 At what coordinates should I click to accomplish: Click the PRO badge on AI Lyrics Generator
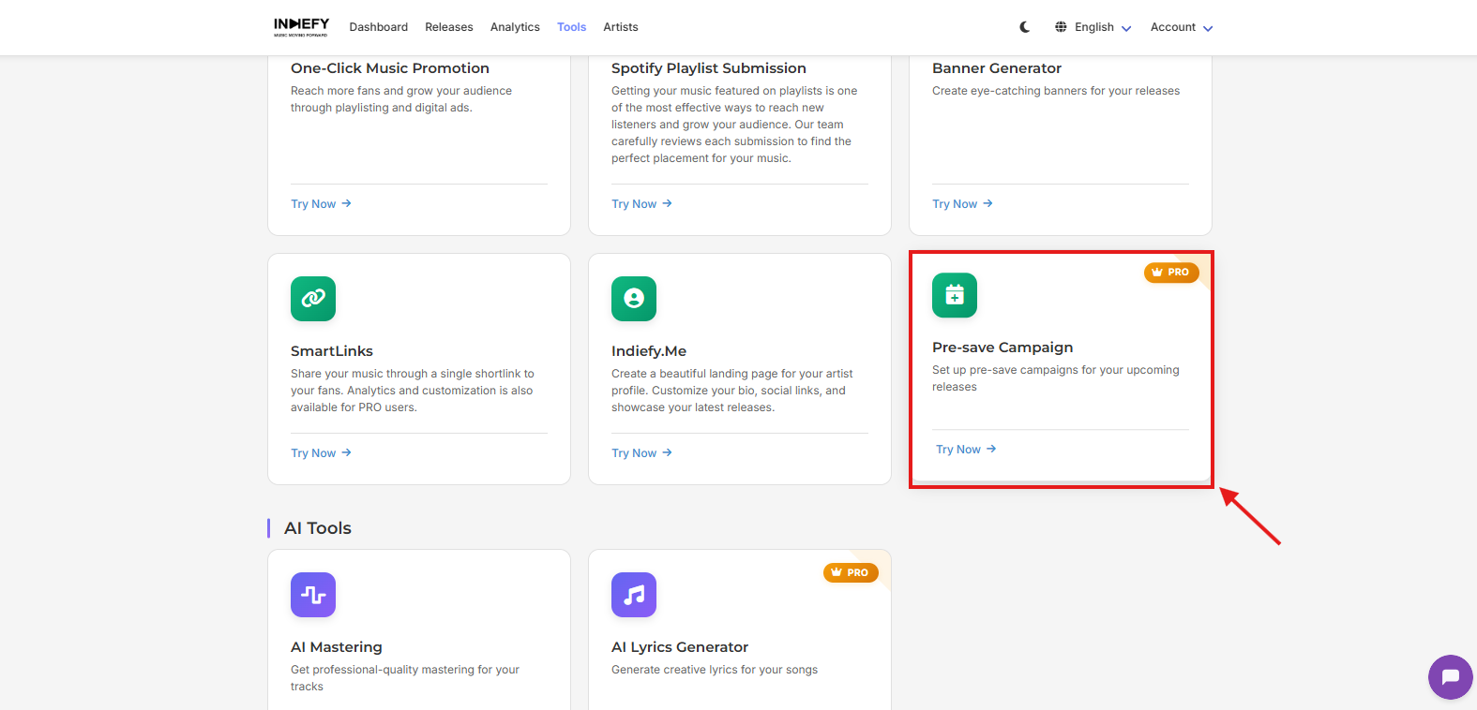[851, 573]
